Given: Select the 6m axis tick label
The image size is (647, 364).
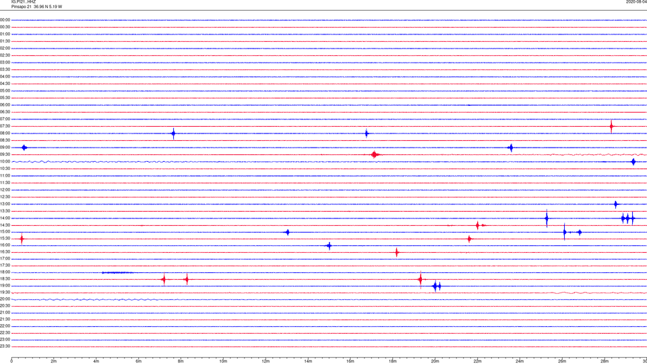Looking at the screenshot, I should pyautogui.click(x=138, y=361).
